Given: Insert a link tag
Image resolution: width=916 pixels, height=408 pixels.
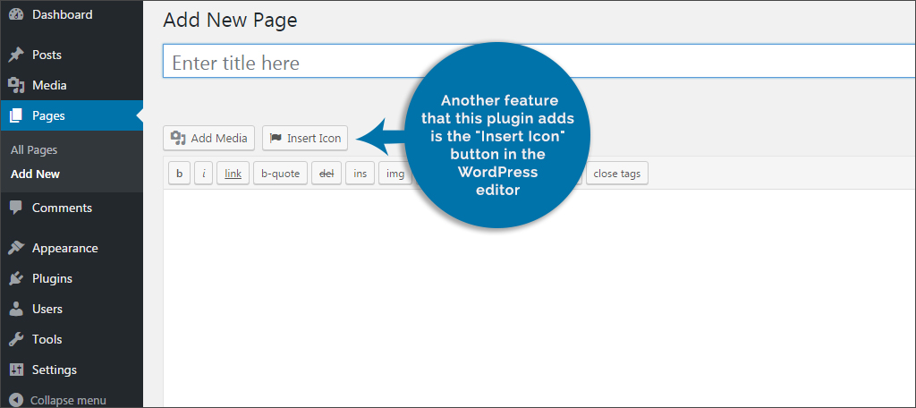Looking at the screenshot, I should [x=233, y=174].
